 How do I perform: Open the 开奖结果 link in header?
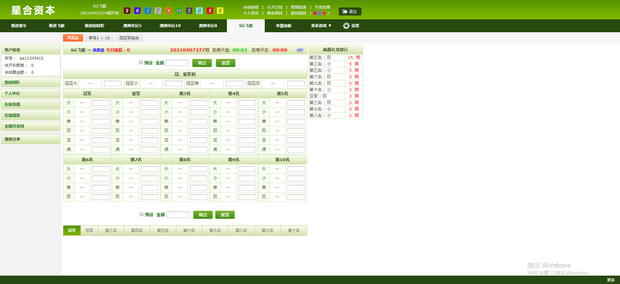322,7
